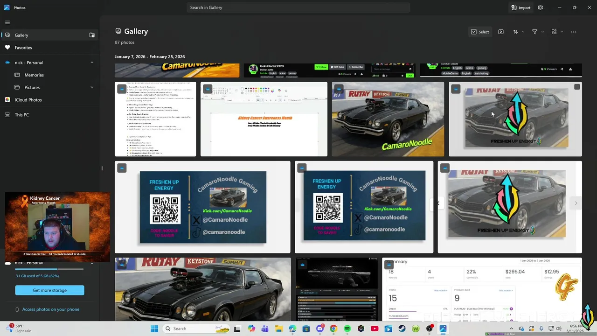This screenshot has height=336, width=597.
Task: Collapse the nick - Personal section
Action: (92, 63)
